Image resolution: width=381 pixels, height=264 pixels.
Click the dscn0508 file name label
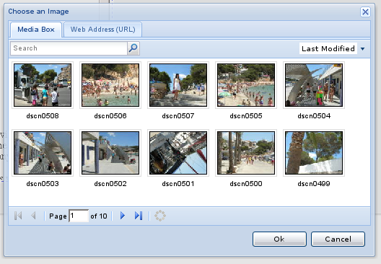(x=43, y=116)
